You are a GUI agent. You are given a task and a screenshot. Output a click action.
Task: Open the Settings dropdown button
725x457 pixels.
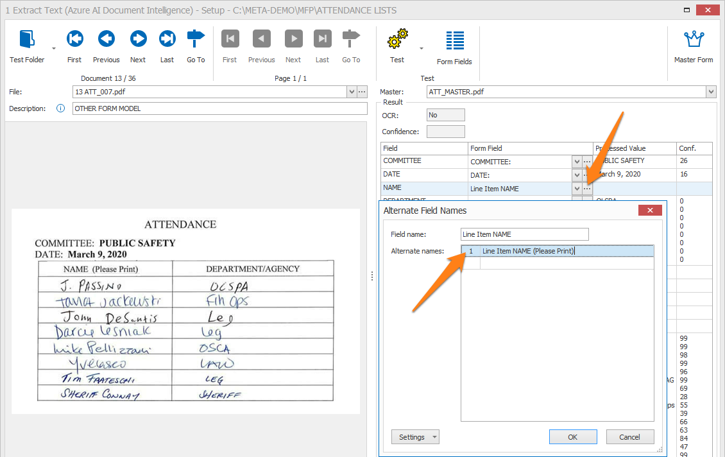(x=415, y=436)
